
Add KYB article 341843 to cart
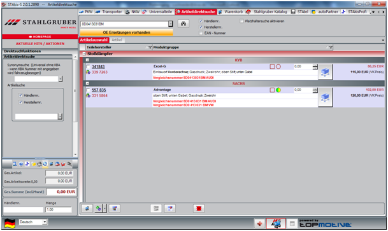tap(325, 72)
